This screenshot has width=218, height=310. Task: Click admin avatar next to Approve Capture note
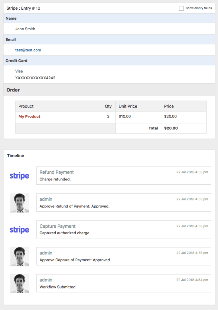19,257
